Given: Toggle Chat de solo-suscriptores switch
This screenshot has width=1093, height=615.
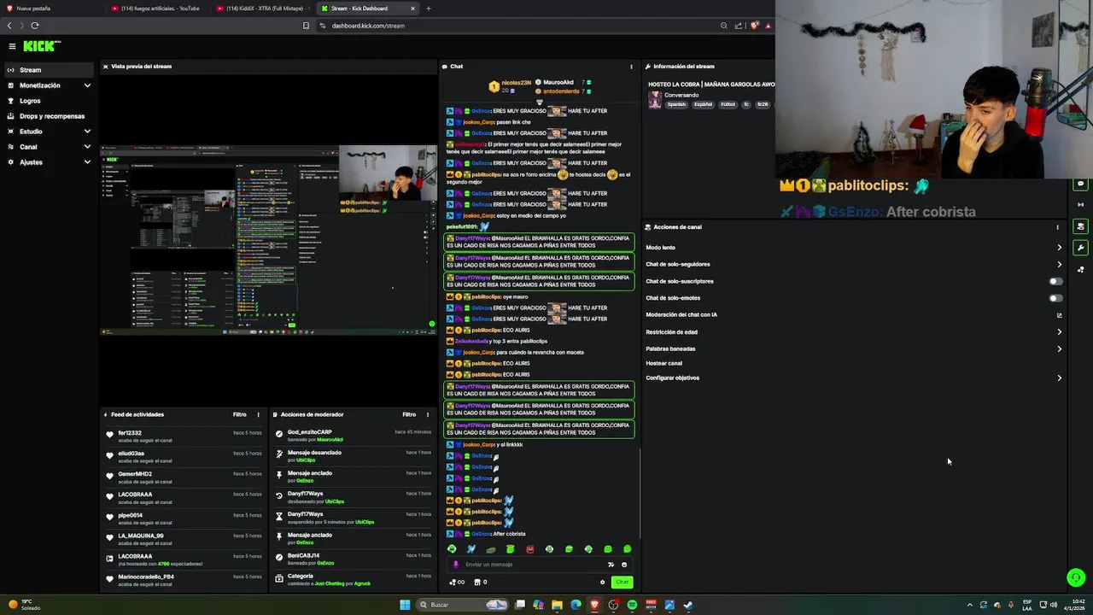Looking at the screenshot, I should click(x=1056, y=281).
